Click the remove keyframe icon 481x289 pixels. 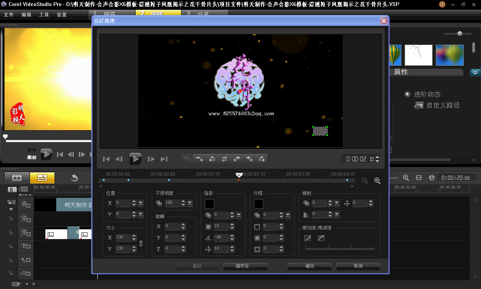coord(200,159)
